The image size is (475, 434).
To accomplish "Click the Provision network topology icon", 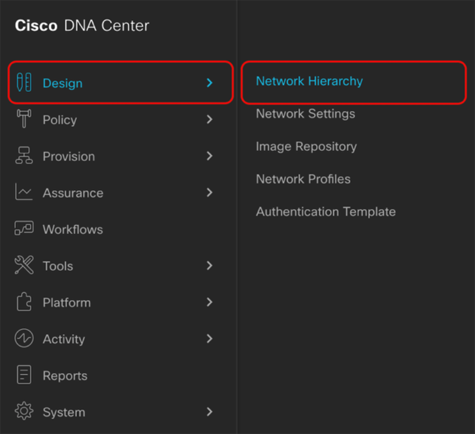I will point(24,155).
